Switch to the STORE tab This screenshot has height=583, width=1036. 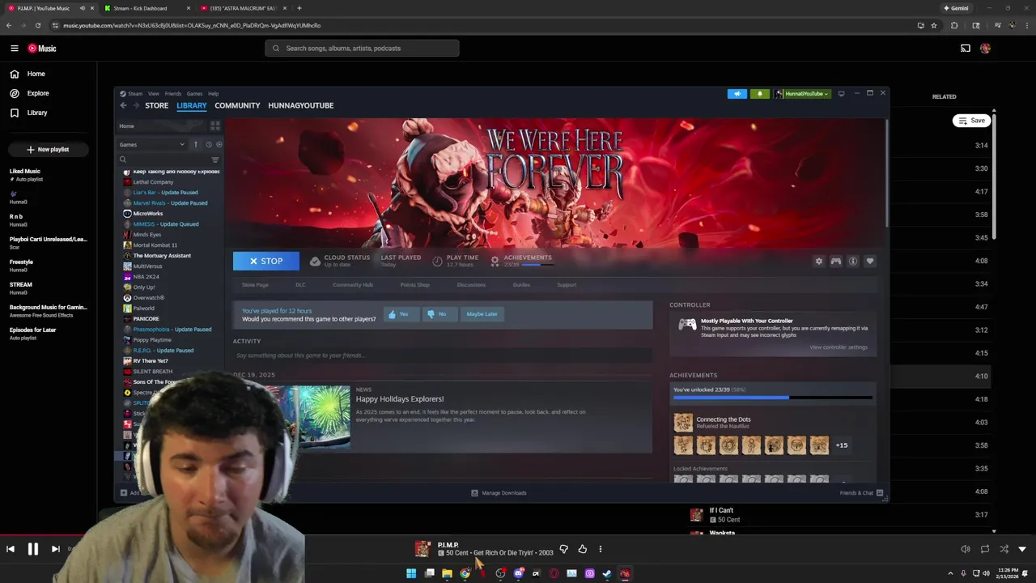[x=157, y=105]
